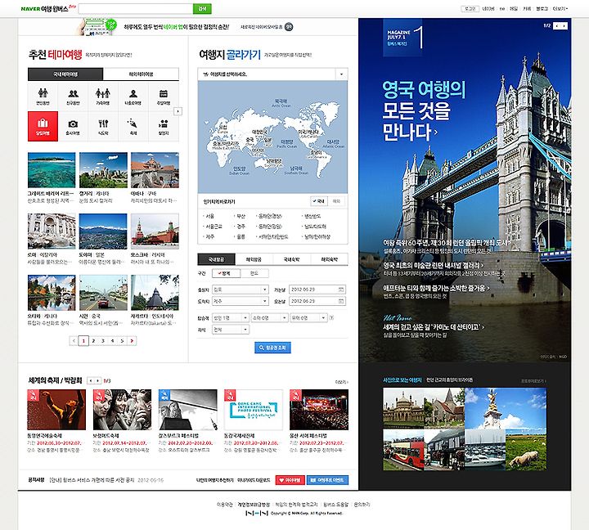This screenshot has height=530, width=589.
Task: Select the fork and knife food theme icon
Action: point(103,126)
